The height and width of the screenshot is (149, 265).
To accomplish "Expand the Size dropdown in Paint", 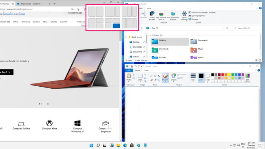I will [x=193, y=78].
